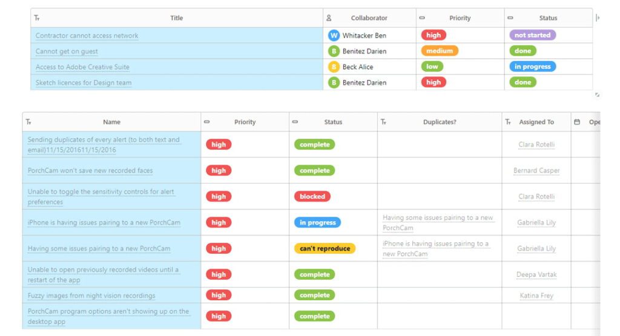Open the Name link for iPhone having issues pairing

(x=104, y=223)
